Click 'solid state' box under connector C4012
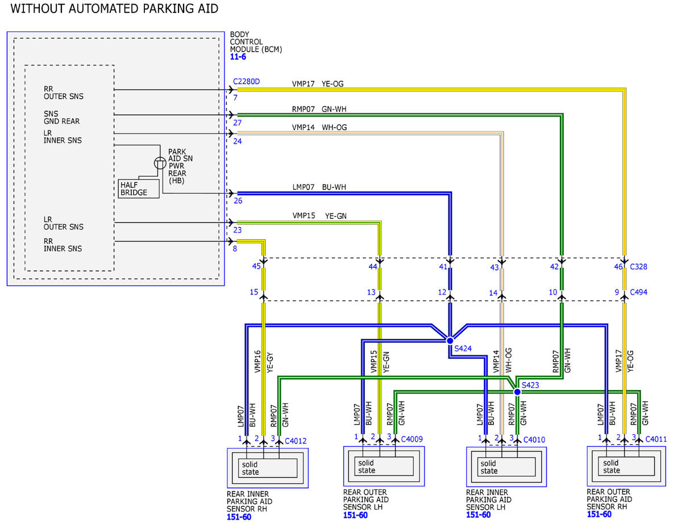The height and width of the screenshot is (527, 682). (x=267, y=468)
